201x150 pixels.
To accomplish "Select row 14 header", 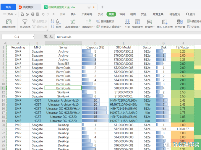I will click(3, 100).
